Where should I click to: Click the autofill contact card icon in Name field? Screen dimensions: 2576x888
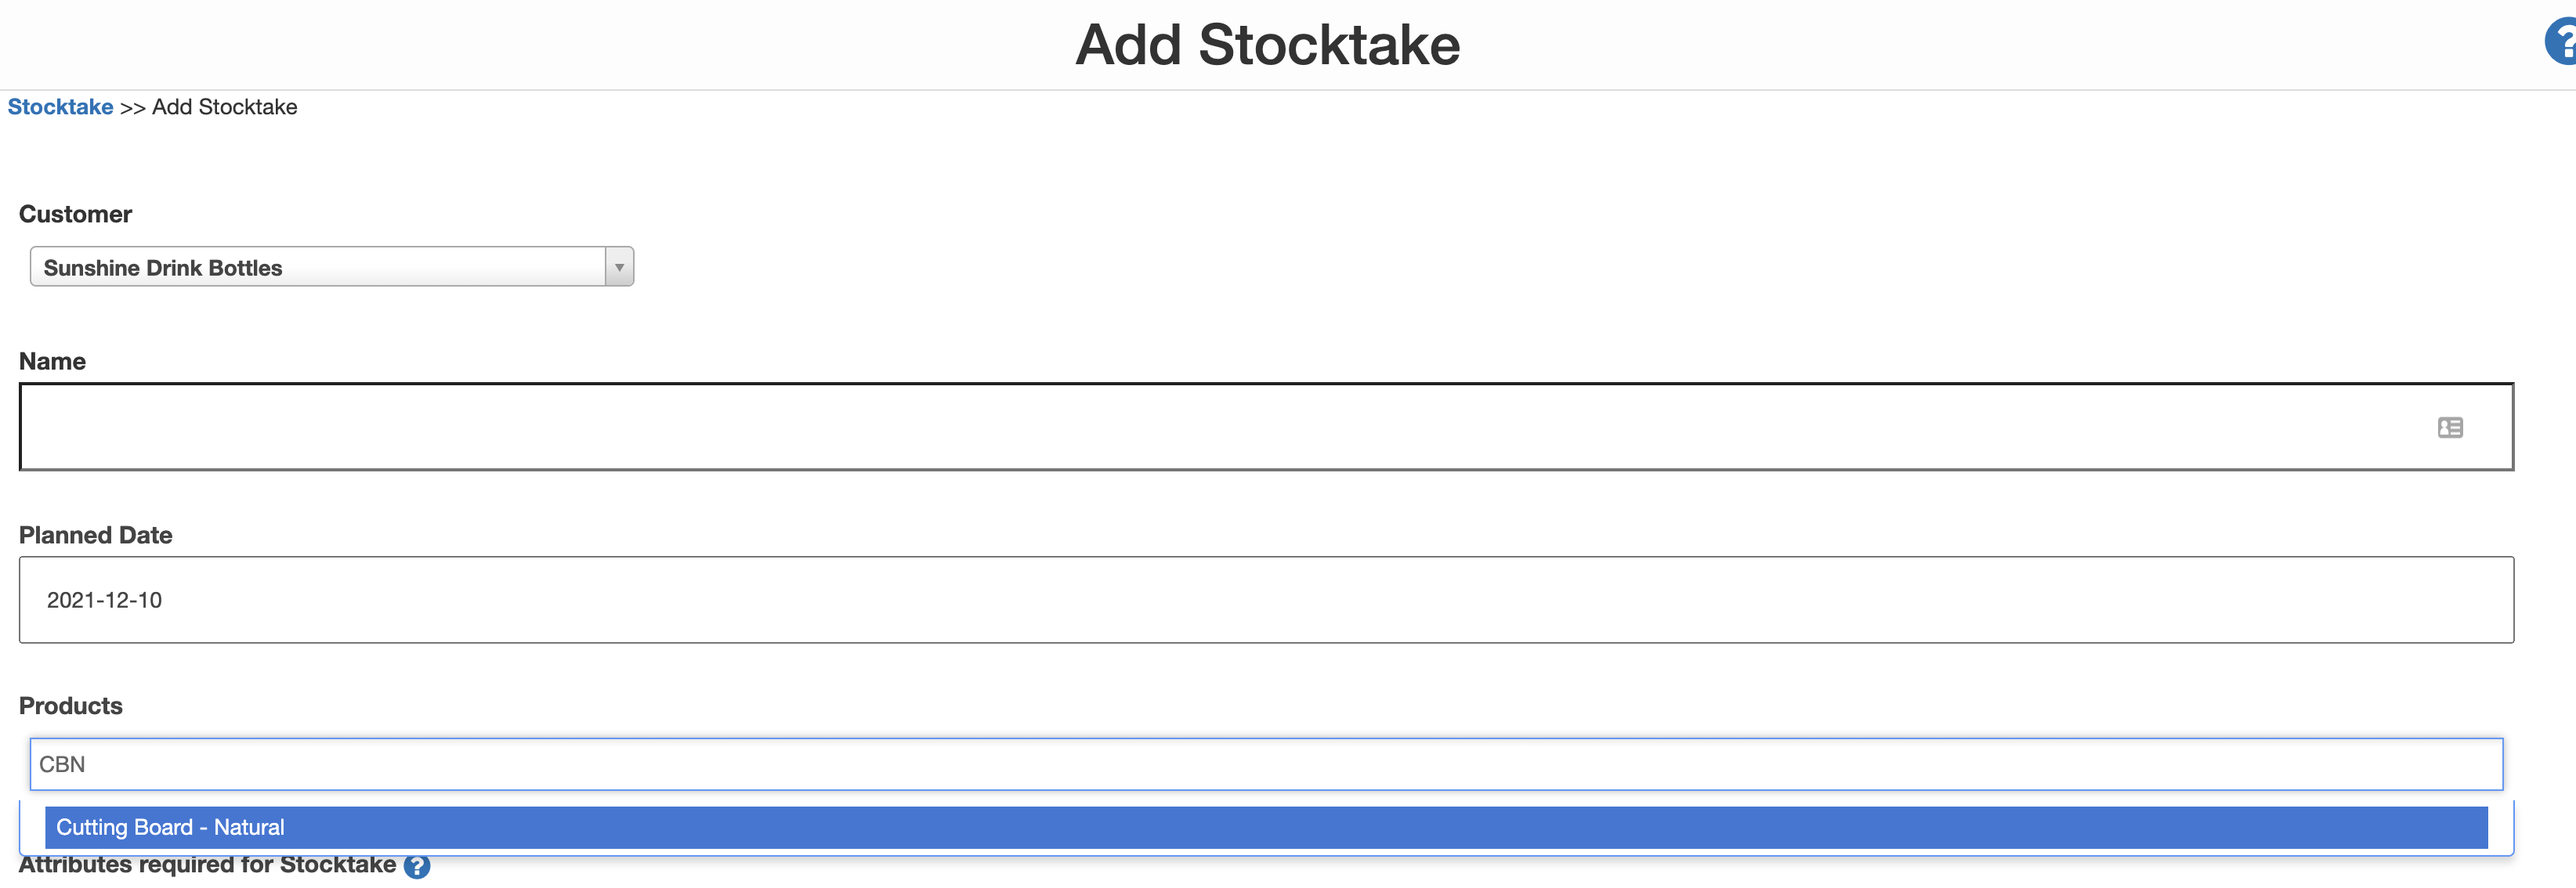[2449, 428]
